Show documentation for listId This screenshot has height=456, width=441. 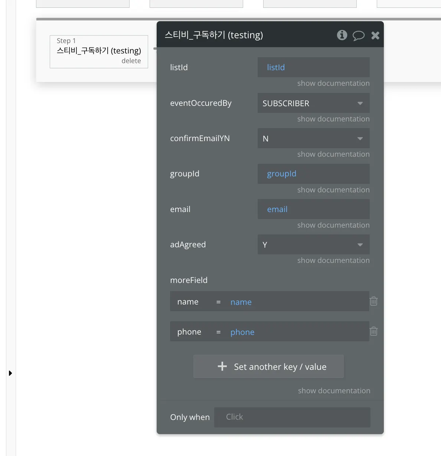(333, 83)
